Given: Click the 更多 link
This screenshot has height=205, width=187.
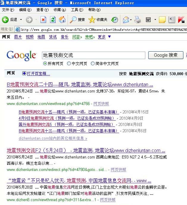Looking at the screenshot, I should point(102,37).
